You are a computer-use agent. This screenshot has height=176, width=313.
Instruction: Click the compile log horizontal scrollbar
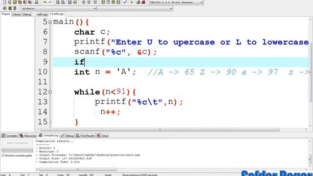click(78, 170)
